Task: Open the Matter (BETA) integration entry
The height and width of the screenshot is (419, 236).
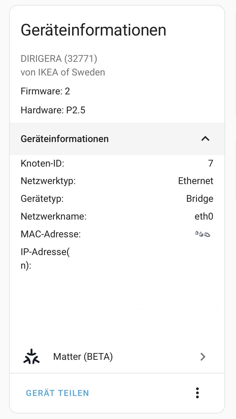Action: [x=83, y=357]
